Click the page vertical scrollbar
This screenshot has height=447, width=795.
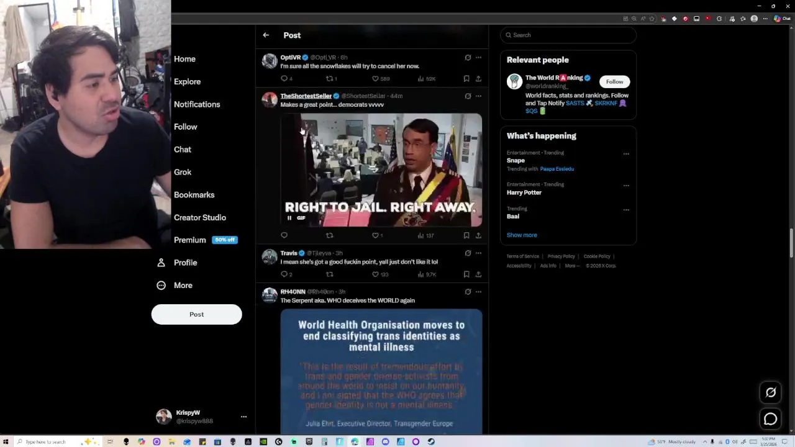point(791,243)
